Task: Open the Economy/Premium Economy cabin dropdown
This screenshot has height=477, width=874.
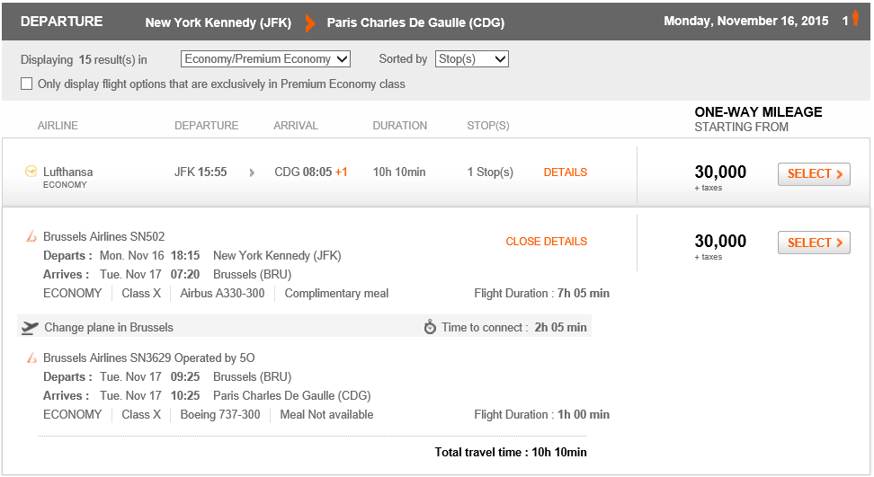Action: coord(265,59)
